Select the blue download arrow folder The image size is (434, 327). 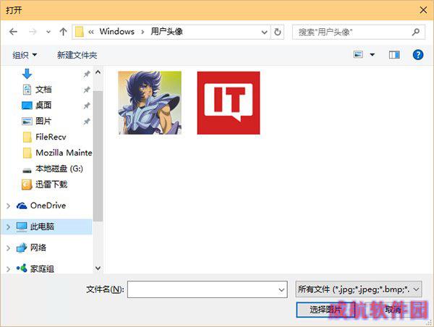[27, 74]
